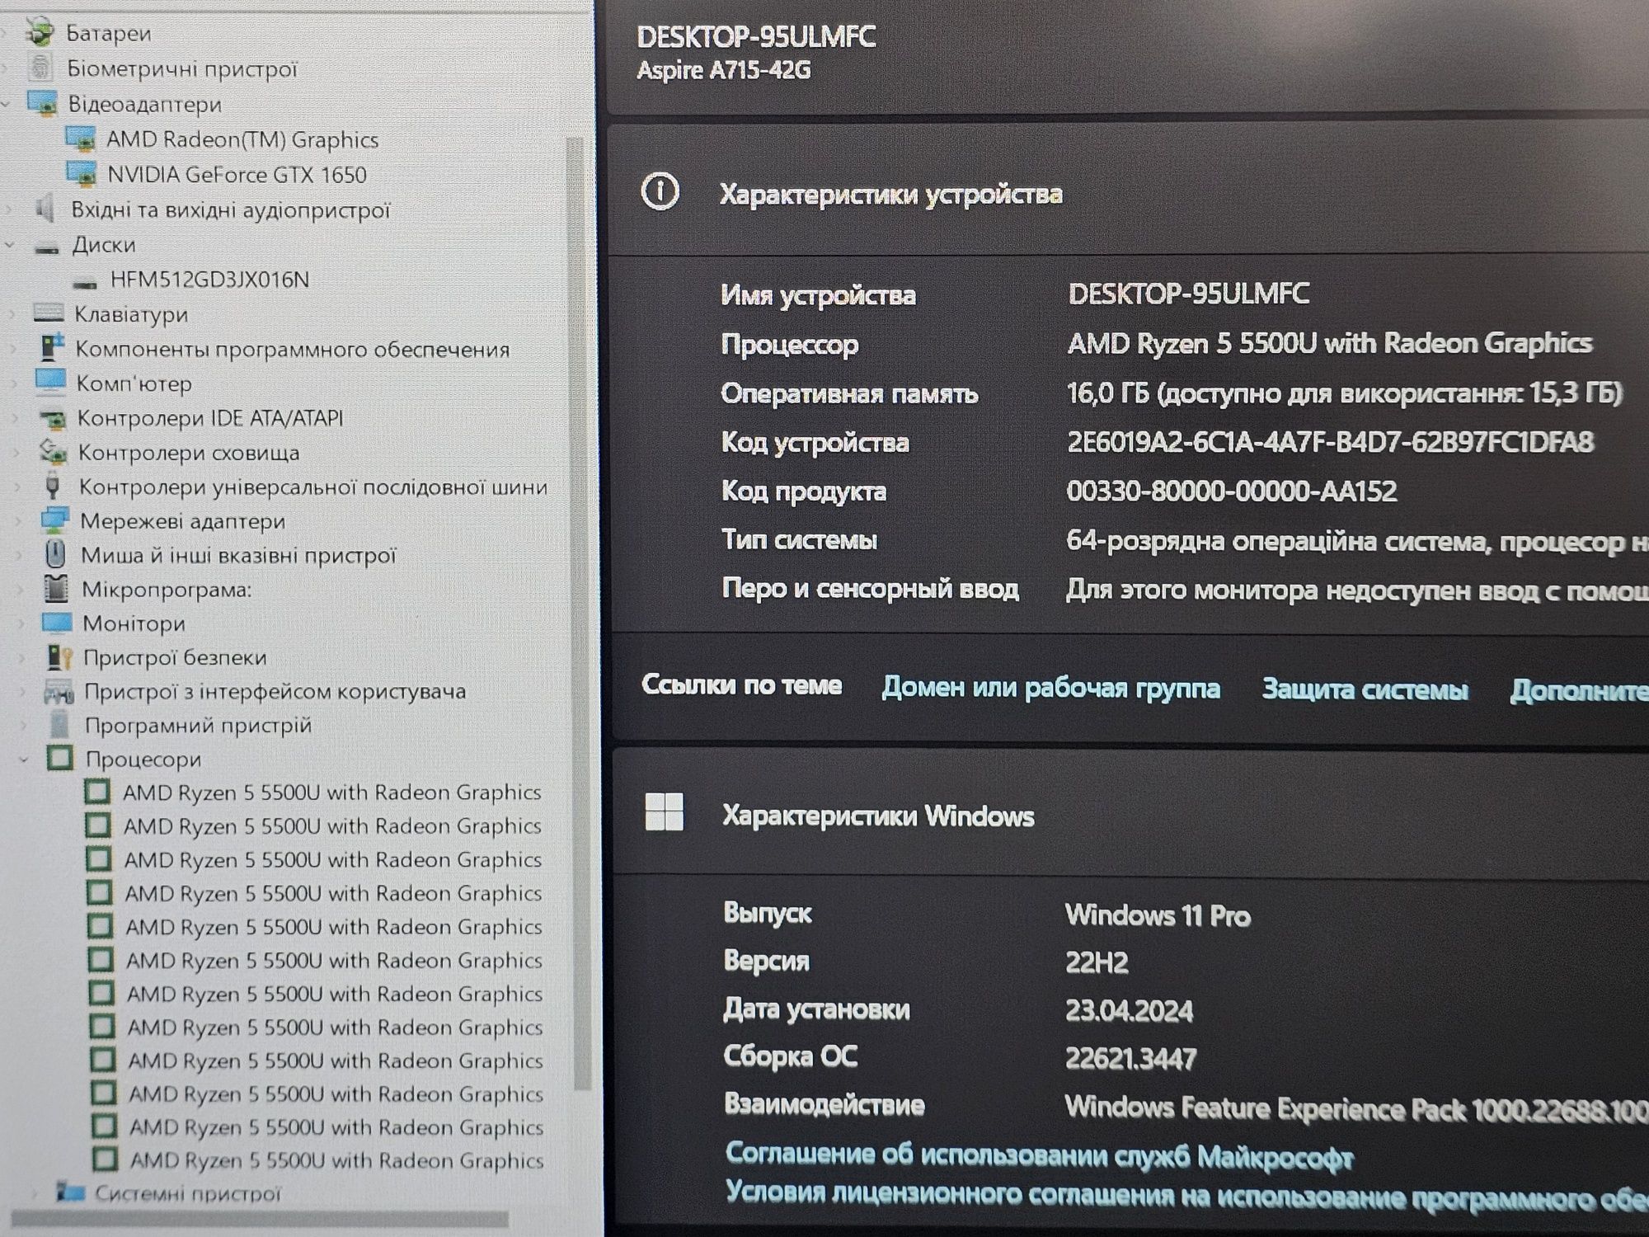
Task: Open the Домен или рабочая группа link
Action: pos(1050,687)
